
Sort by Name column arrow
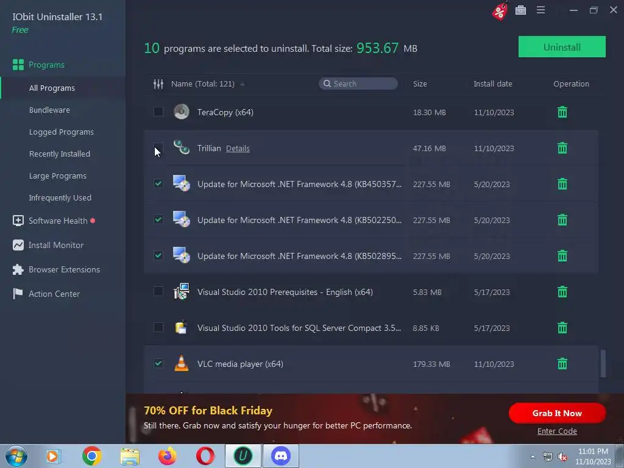pos(243,84)
